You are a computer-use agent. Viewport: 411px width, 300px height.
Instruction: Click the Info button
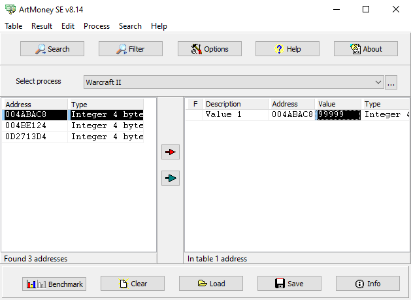tap(368, 284)
